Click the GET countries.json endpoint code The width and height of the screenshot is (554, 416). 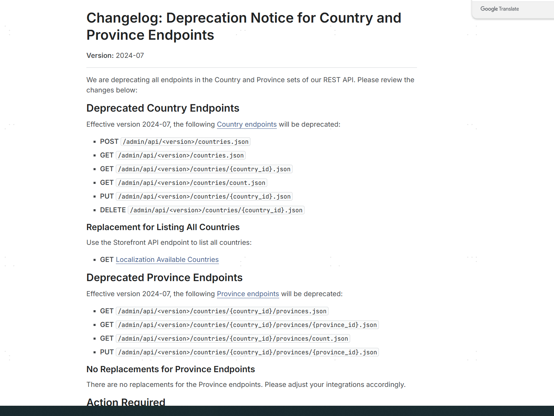point(181,155)
